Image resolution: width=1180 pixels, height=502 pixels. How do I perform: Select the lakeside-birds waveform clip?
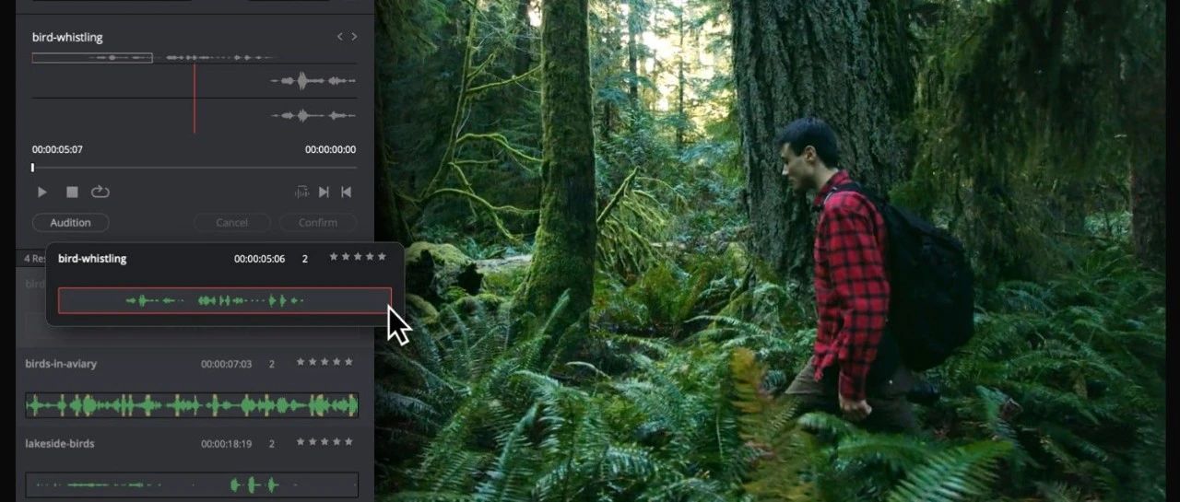tap(192, 484)
